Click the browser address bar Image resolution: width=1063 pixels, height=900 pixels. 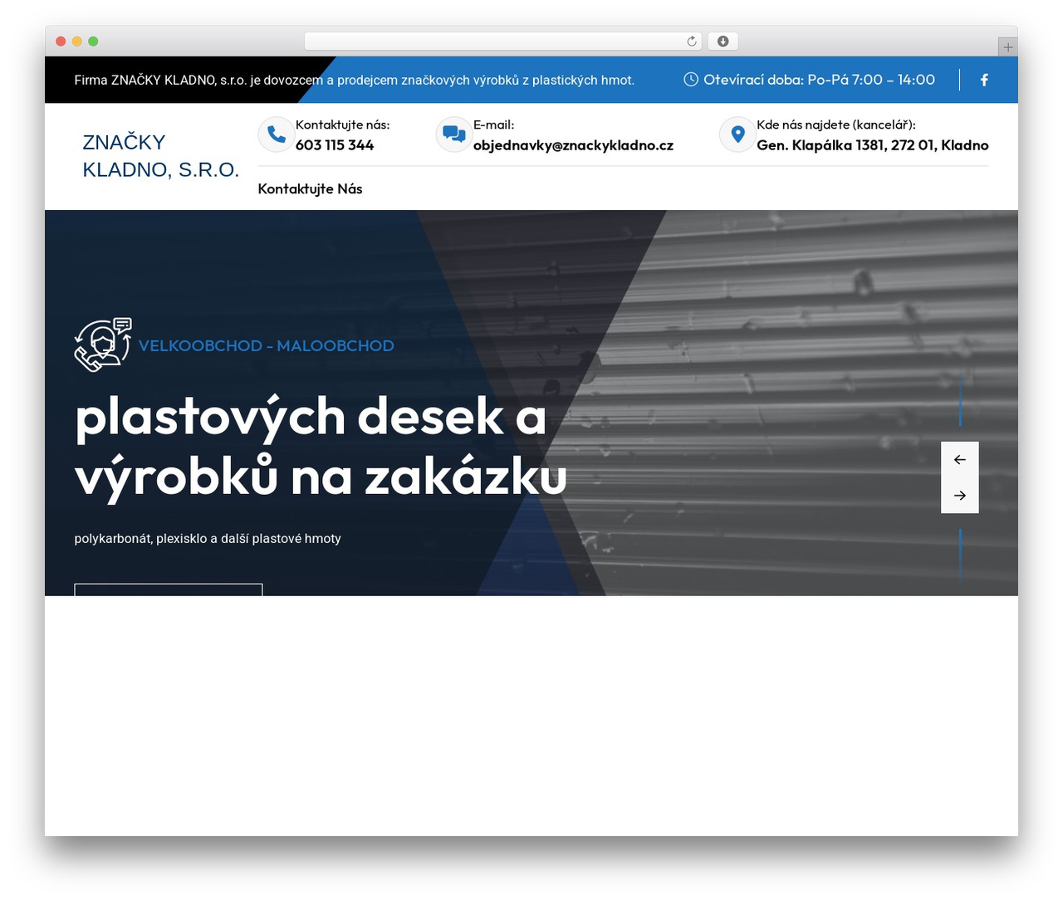click(x=503, y=42)
